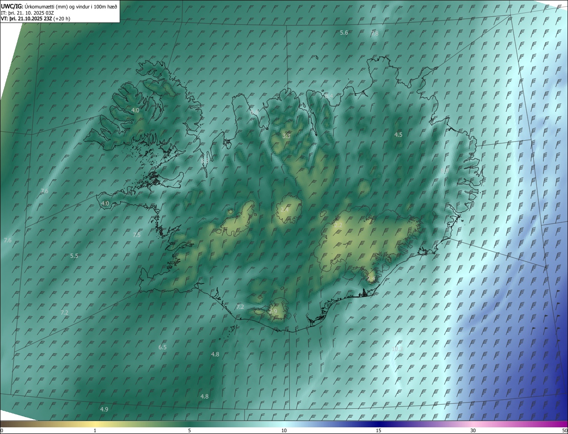Click the 2.2 value label on Vatnajökull glacier
568x434 pixels.
tap(338, 225)
